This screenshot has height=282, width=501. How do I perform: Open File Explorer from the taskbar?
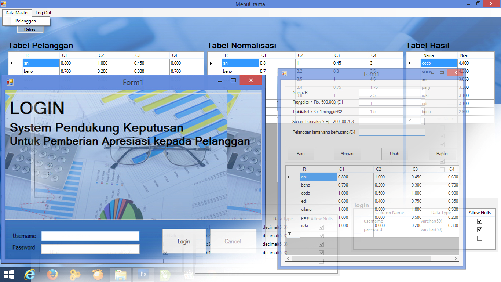click(x=120, y=275)
